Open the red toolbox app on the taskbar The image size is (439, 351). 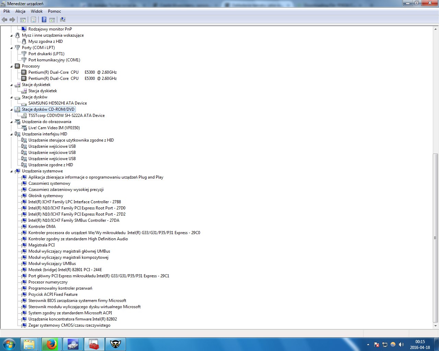coord(94,344)
